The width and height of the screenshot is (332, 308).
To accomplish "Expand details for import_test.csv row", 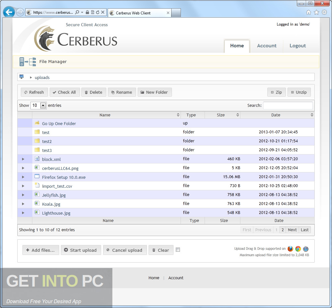I will pyautogui.click(x=23, y=186).
